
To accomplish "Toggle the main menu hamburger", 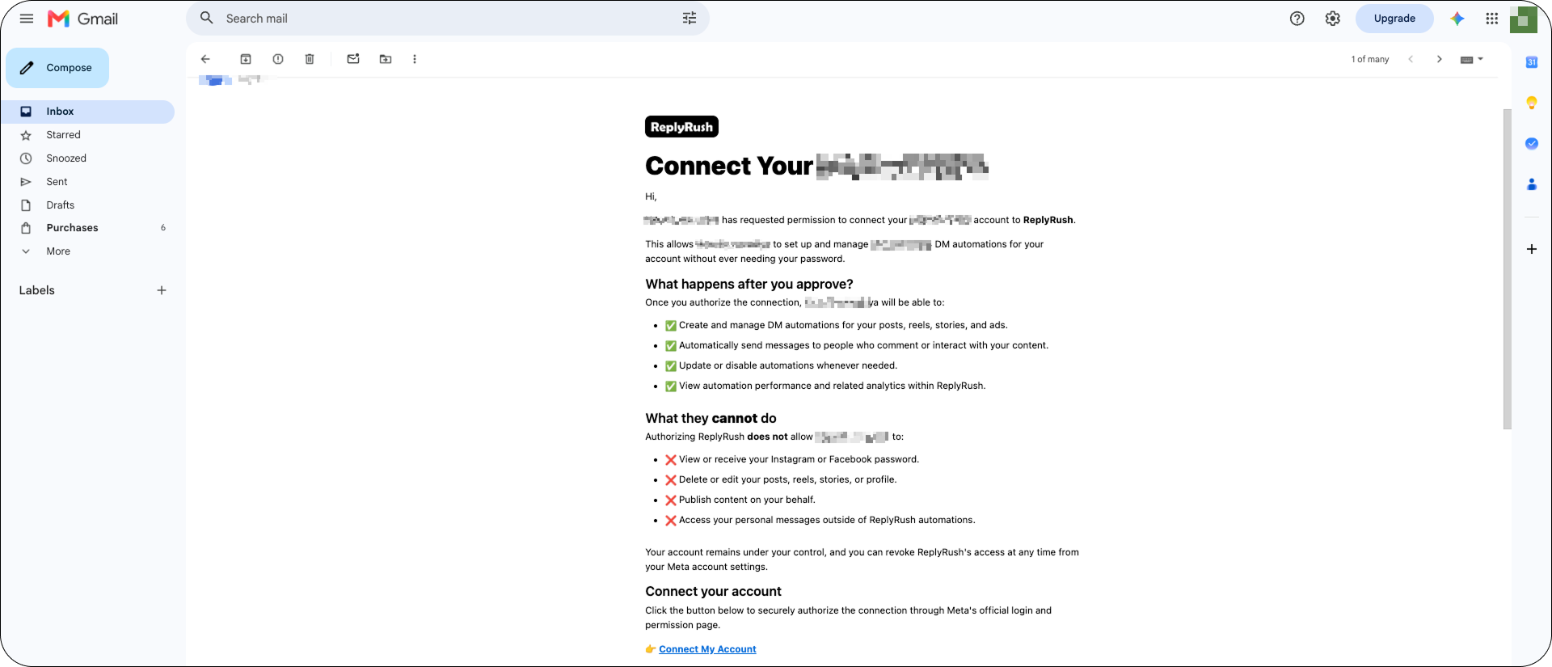I will 27,19.
